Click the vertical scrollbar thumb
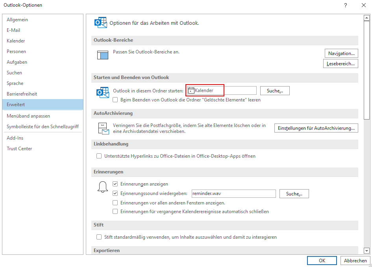 pyautogui.click(x=366, y=70)
